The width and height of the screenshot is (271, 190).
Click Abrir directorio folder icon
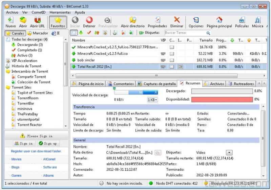132,22
